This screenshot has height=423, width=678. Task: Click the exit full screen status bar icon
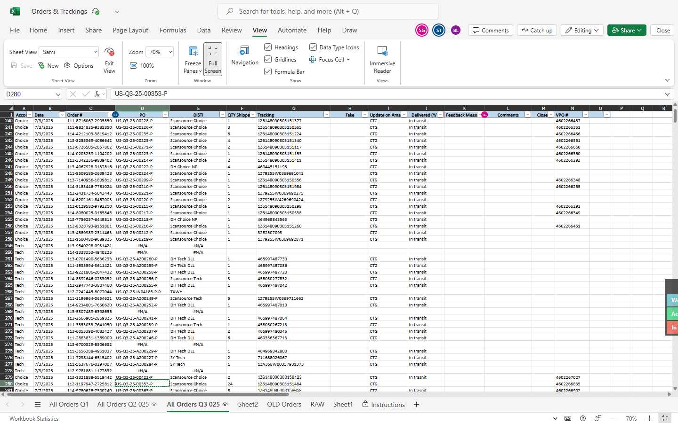[x=665, y=418]
